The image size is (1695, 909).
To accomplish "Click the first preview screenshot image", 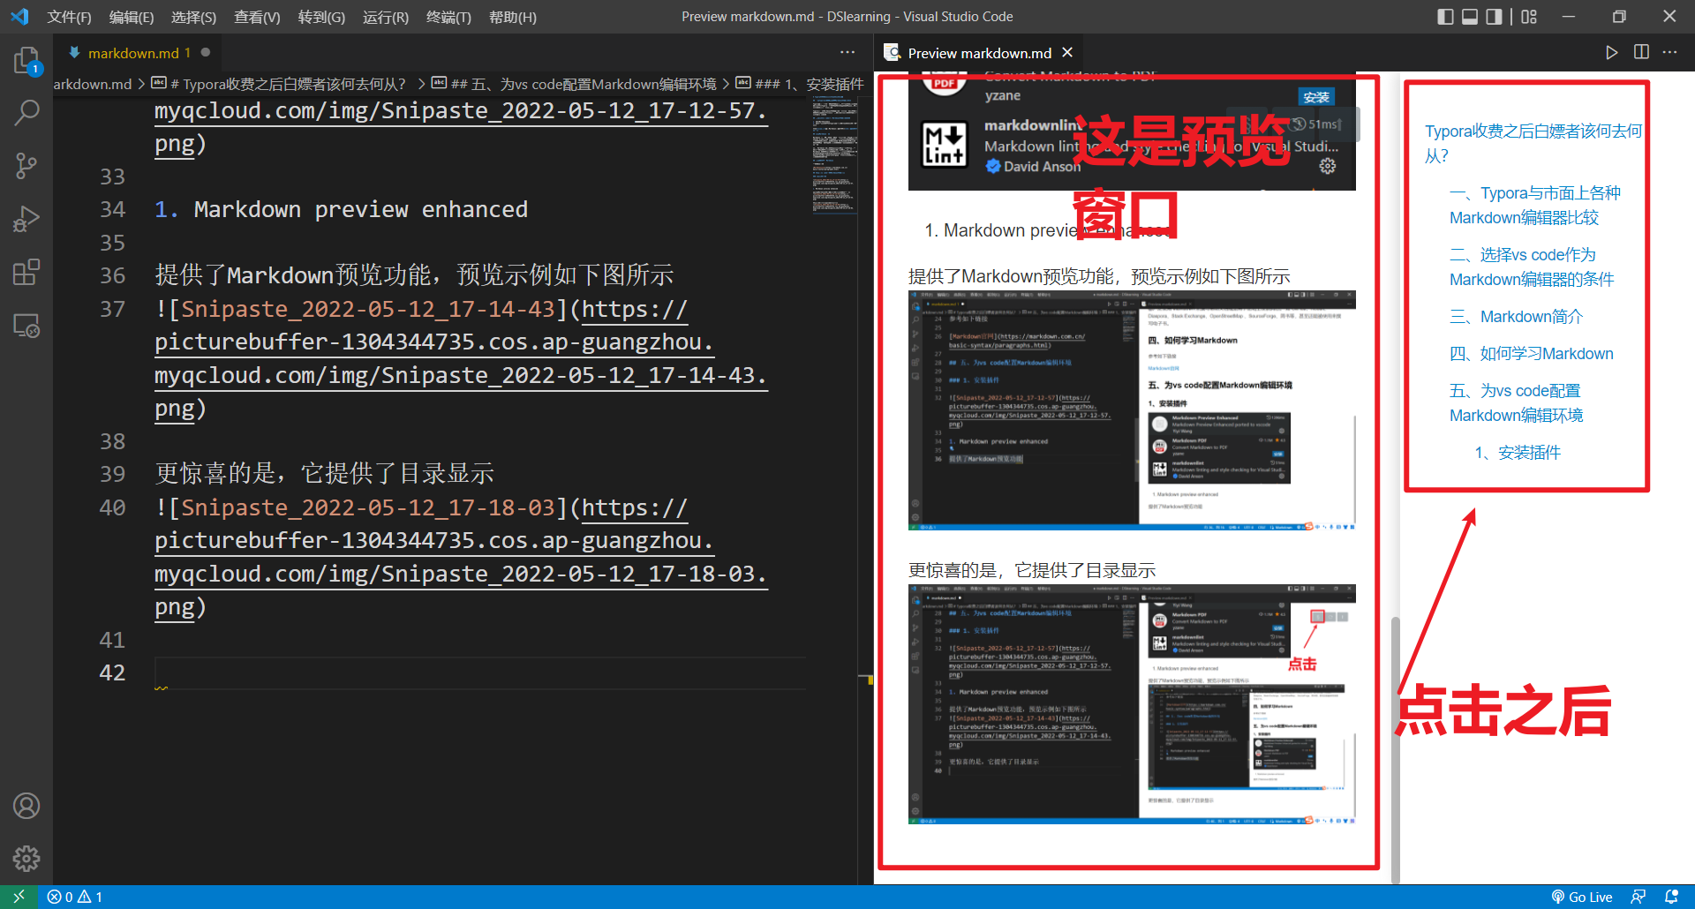I will 1132,410.
